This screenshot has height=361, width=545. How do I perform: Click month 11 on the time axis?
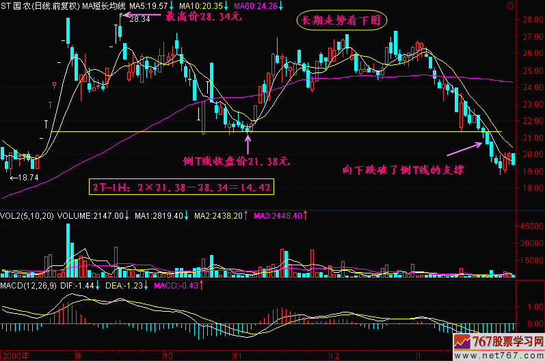[237, 356]
